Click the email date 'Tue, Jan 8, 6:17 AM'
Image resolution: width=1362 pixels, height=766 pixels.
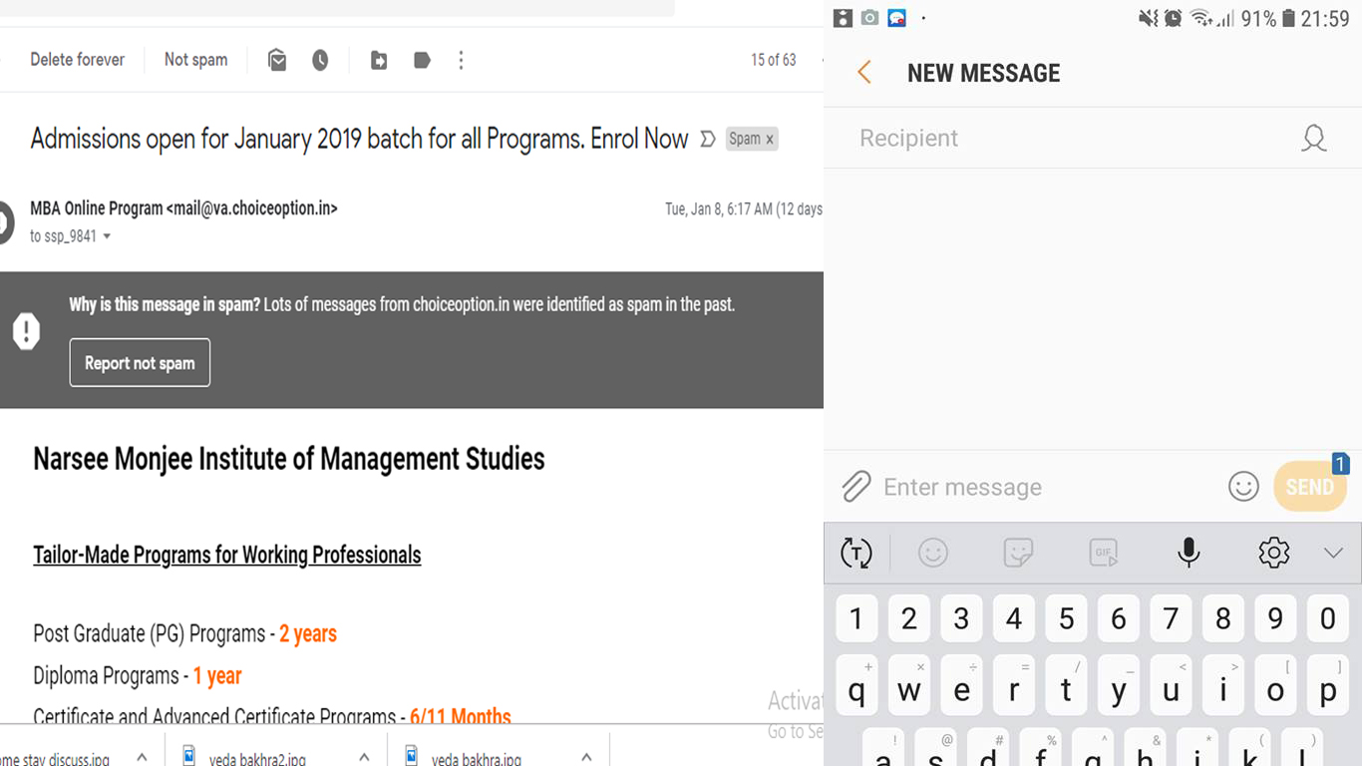tap(718, 208)
